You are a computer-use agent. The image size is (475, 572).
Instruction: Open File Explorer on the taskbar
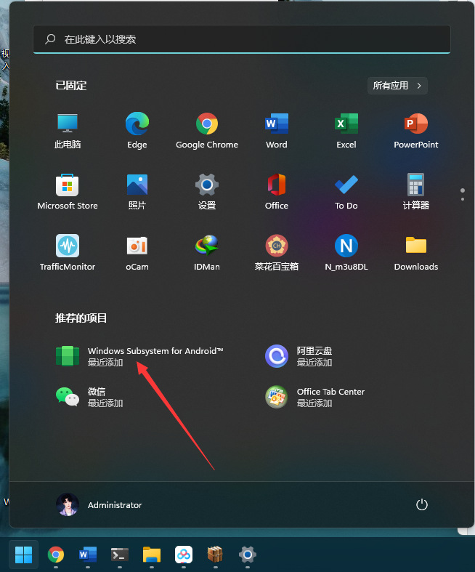pyautogui.click(x=152, y=555)
